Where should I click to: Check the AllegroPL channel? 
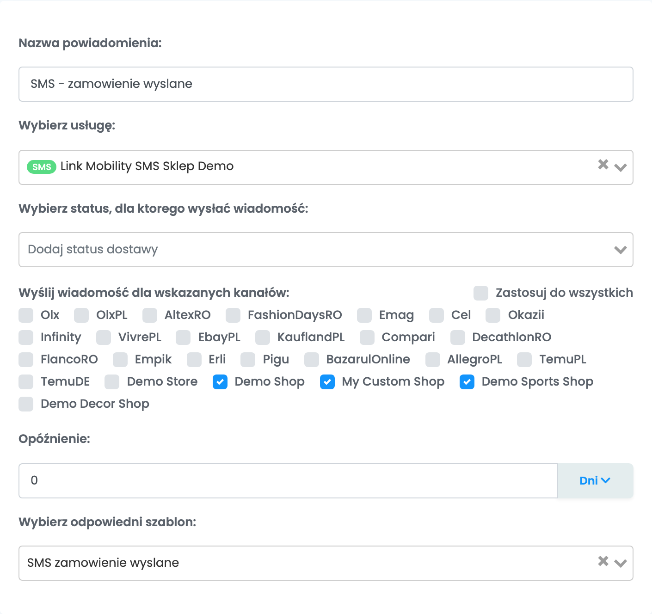(433, 360)
